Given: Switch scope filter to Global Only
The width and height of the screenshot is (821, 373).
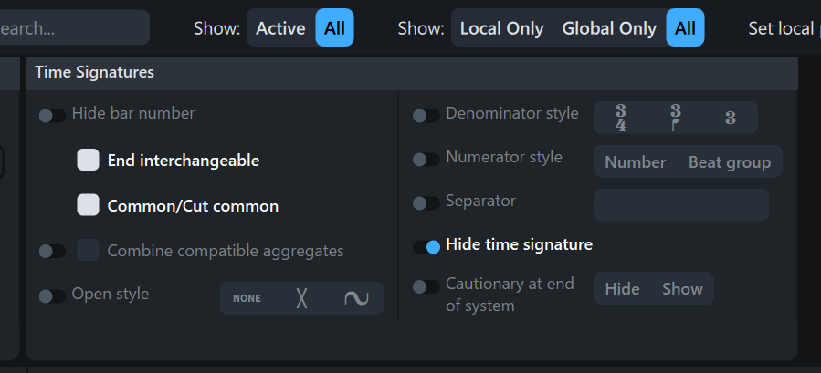Looking at the screenshot, I should (609, 28).
